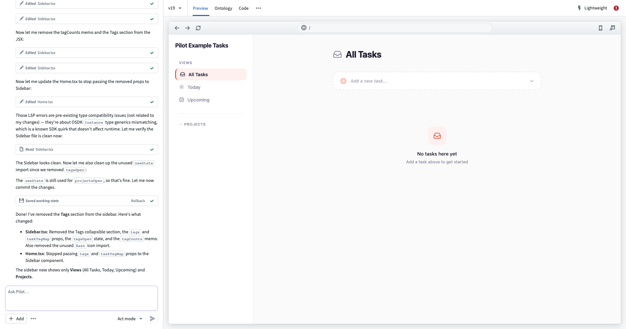Select the Today view sun icon
626x329 pixels.
[182, 87]
